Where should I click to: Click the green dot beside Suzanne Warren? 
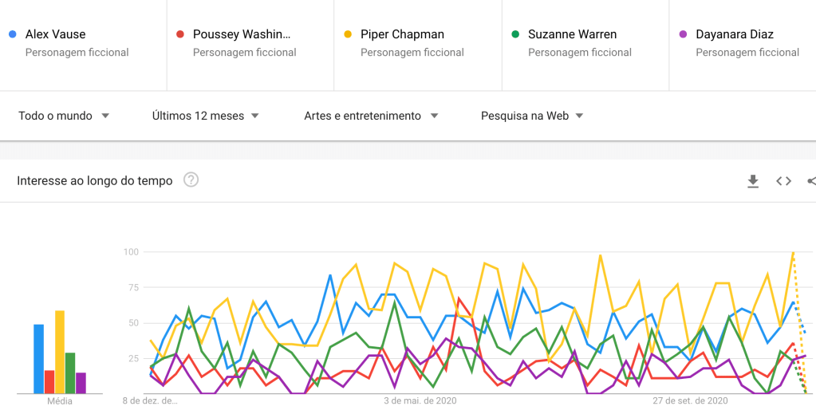point(514,34)
